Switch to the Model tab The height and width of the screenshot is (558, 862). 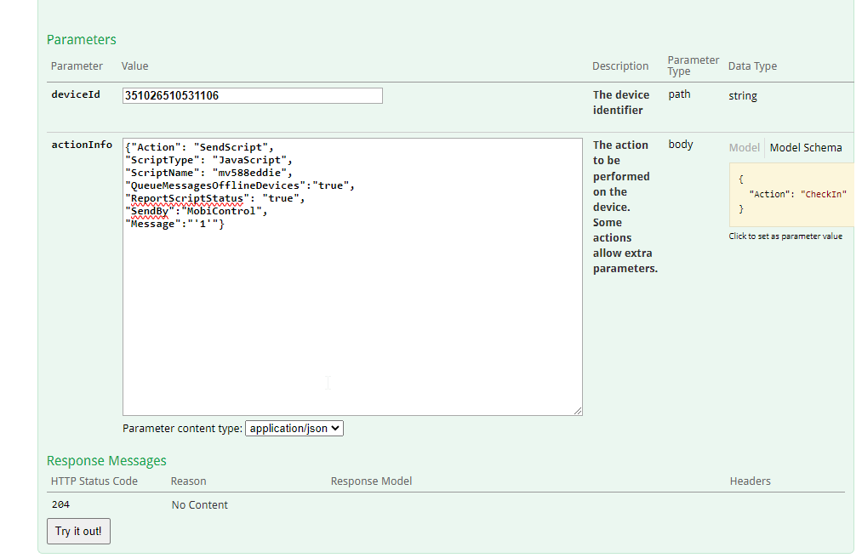(x=744, y=148)
